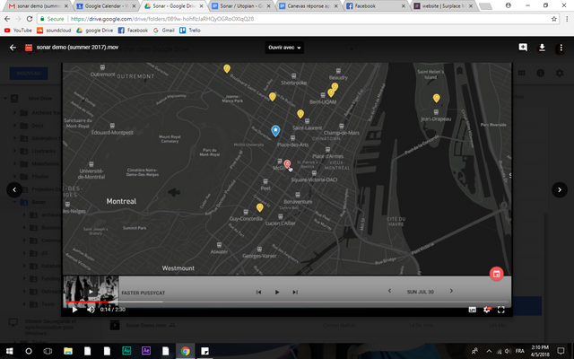The width and height of the screenshot is (574, 359).
Task: Switch to the Google Calendar tab
Action: click(106, 6)
